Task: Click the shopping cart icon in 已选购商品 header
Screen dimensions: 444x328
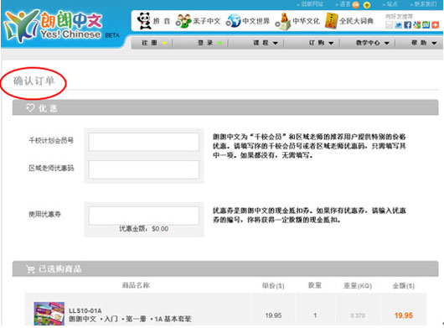Action: 30,268
